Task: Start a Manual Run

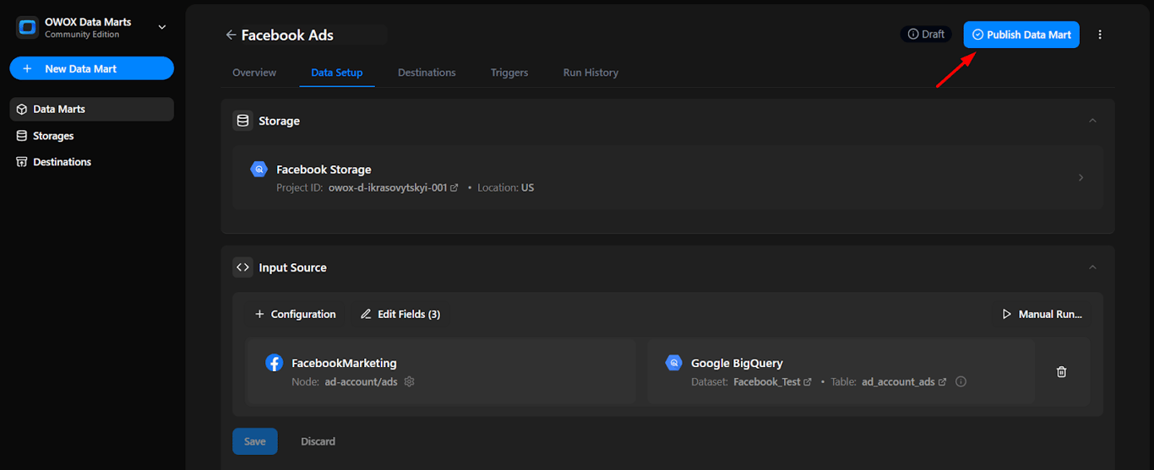Action: pos(1042,314)
